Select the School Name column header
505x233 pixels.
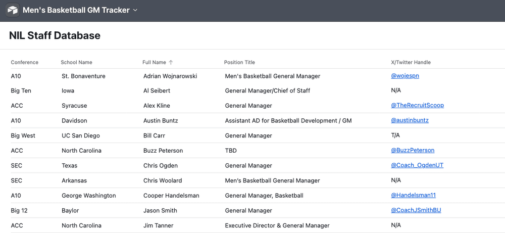coord(76,63)
